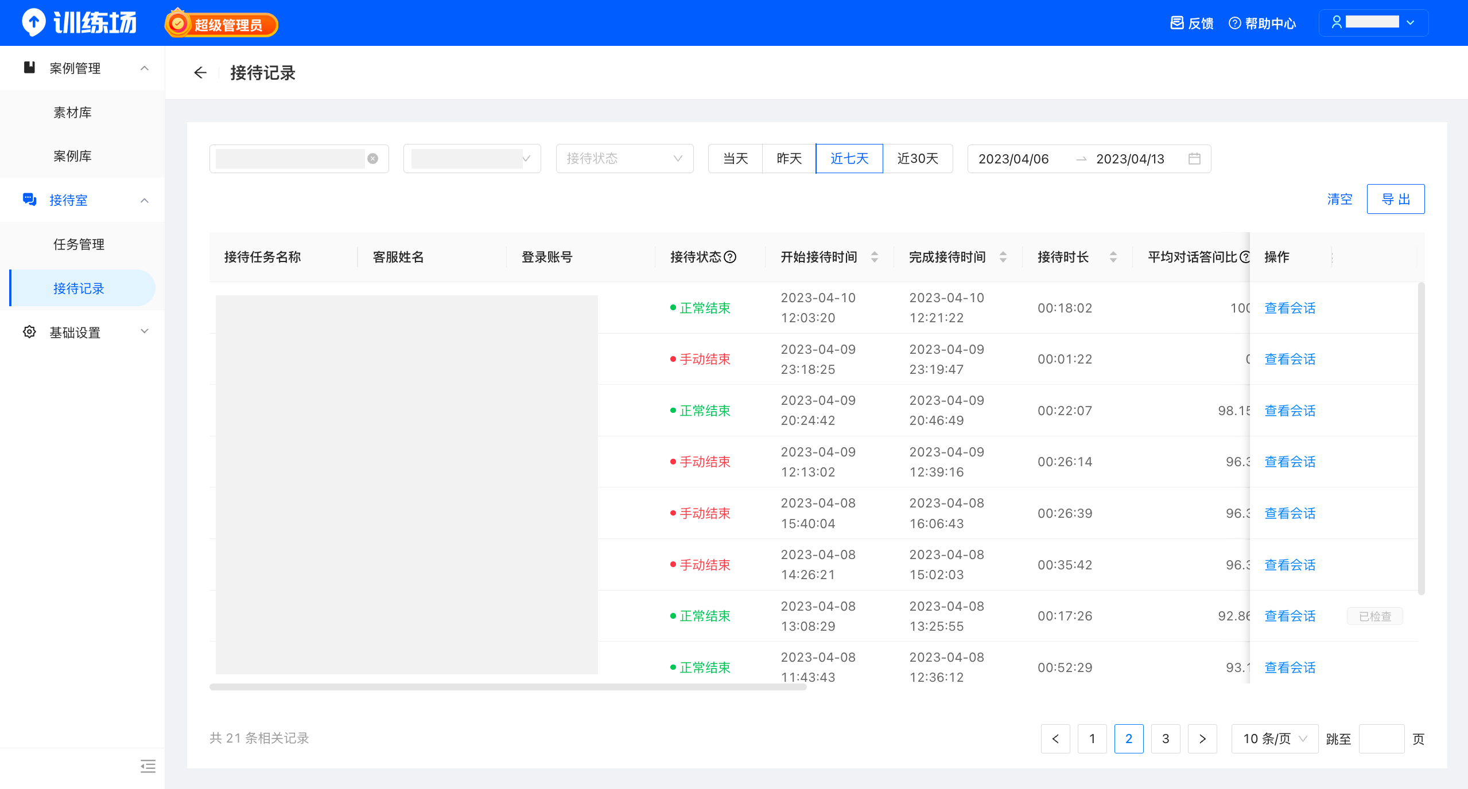
Task: Click end date 2023/04/13 field
Action: [1130, 159]
